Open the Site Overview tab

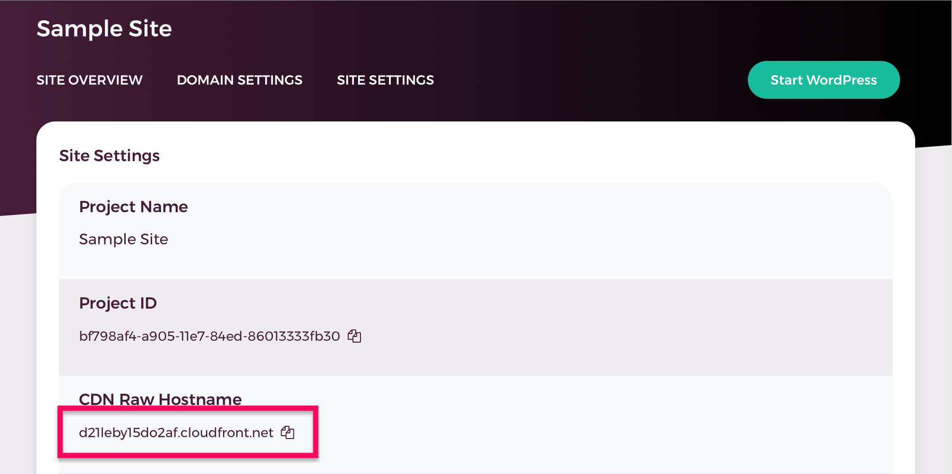pyautogui.click(x=89, y=80)
